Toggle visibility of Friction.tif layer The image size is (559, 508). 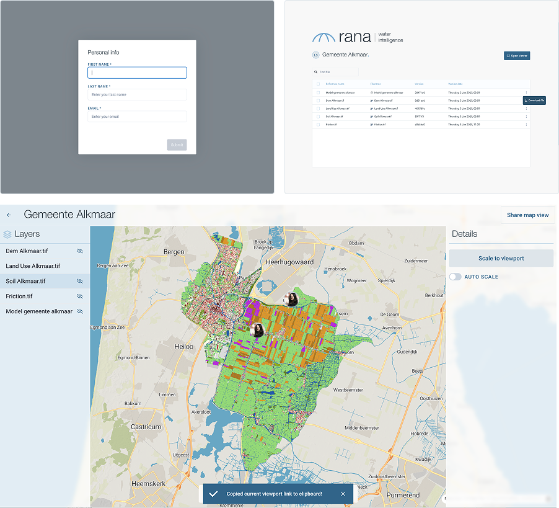(79, 296)
